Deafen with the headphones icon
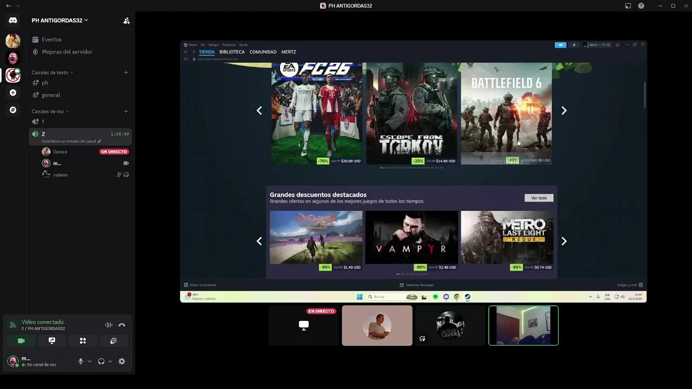Image resolution: width=692 pixels, height=389 pixels. coord(101,361)
